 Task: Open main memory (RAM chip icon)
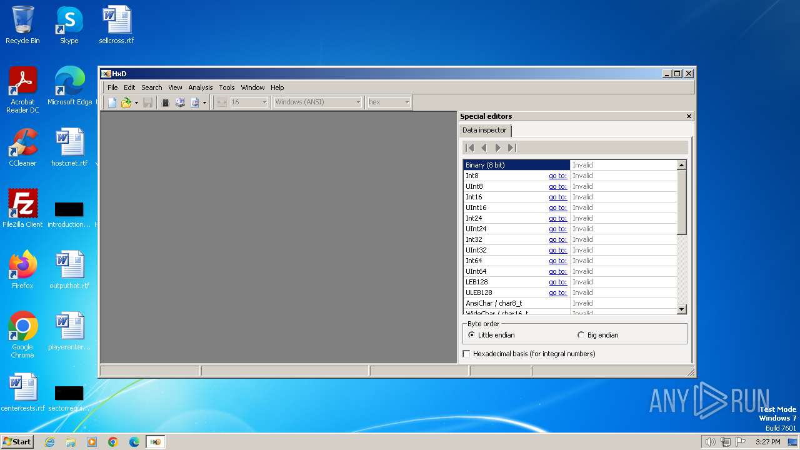(x=166, y=102)
